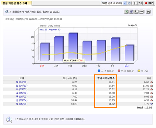Viewport: 156px width, 128px height.
Task: Click the up-arrow icon beside 7.81
Action: click(151, 93)
